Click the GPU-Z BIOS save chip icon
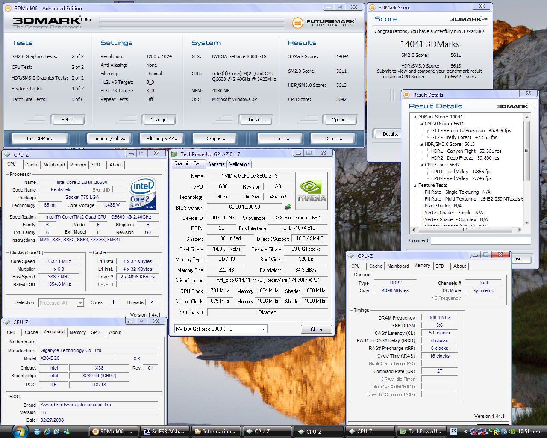Image resolution: width=547 pixels, height=438 pixels. click(x=288, y=207)
